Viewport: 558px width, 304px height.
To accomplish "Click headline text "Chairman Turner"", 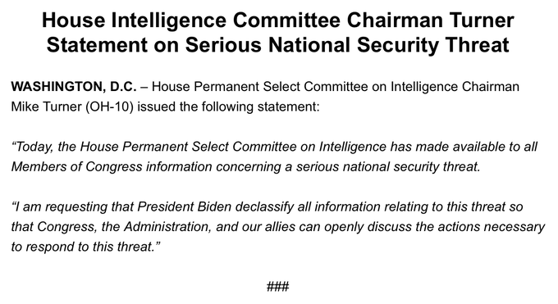I will [x=431, y=20].
